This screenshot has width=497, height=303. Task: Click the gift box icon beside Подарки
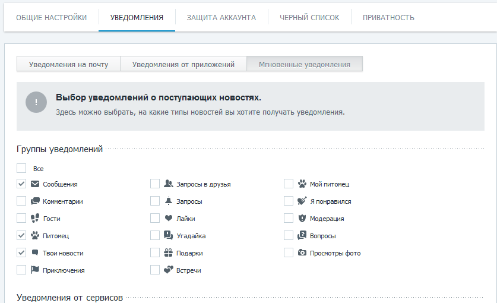168,252
